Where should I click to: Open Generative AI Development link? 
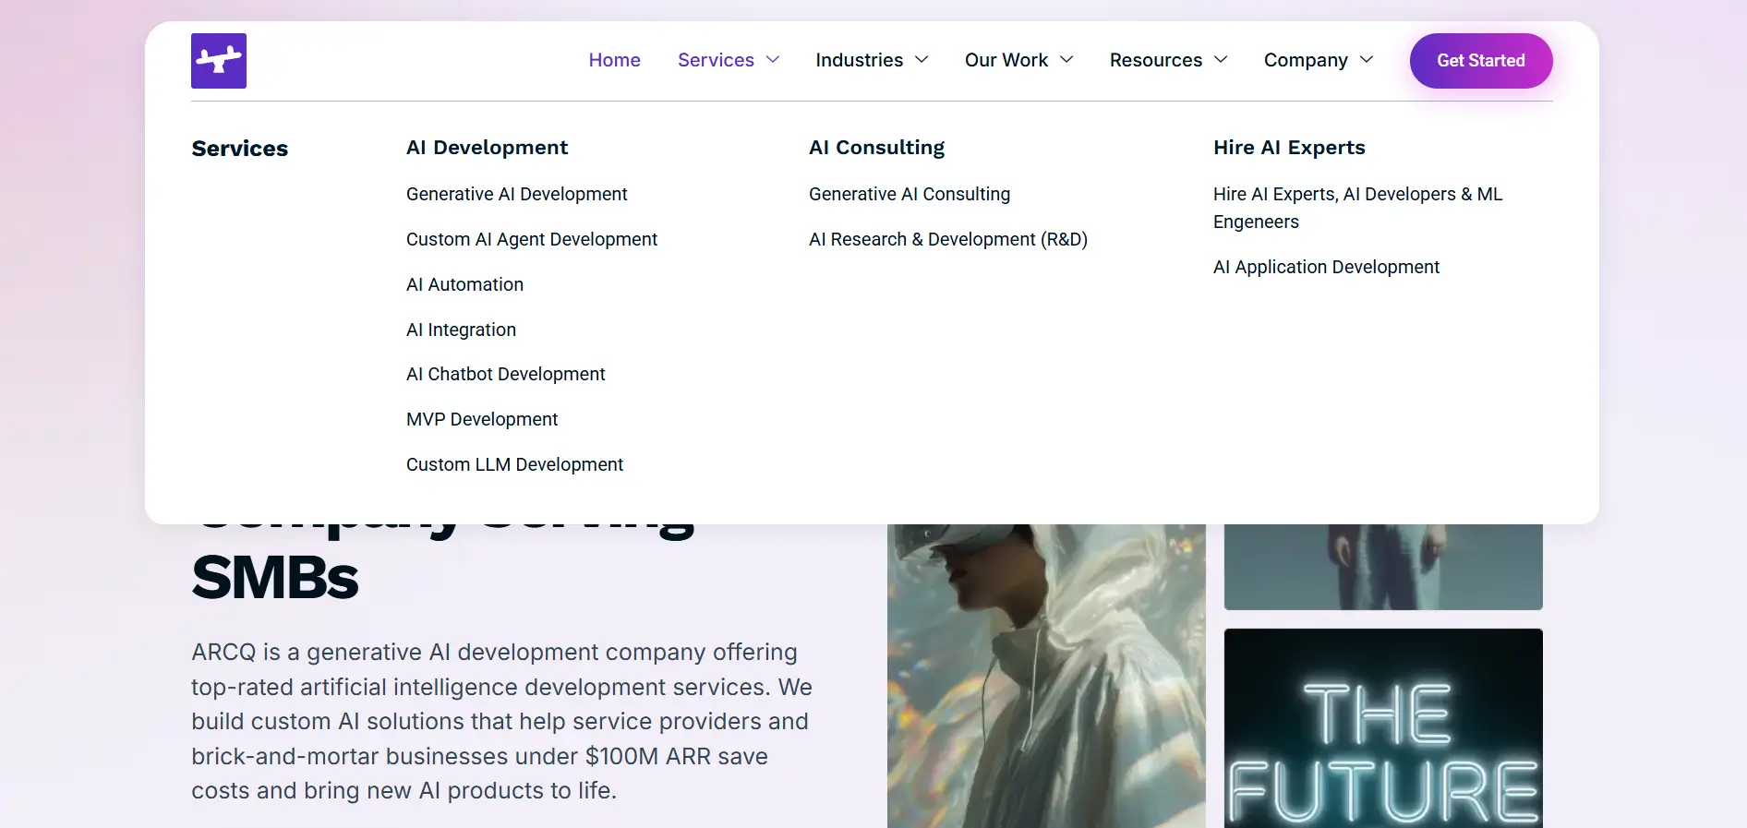pos(517,194)
